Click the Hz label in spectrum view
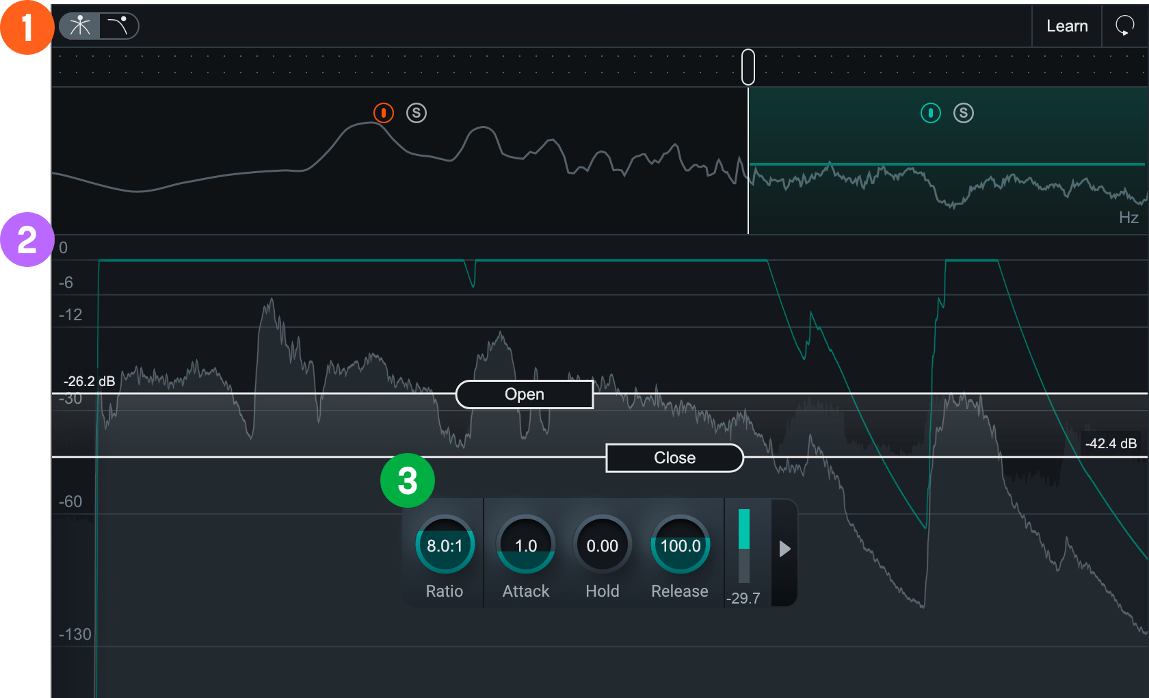1149x698 pixels. tap(1130, 218)
